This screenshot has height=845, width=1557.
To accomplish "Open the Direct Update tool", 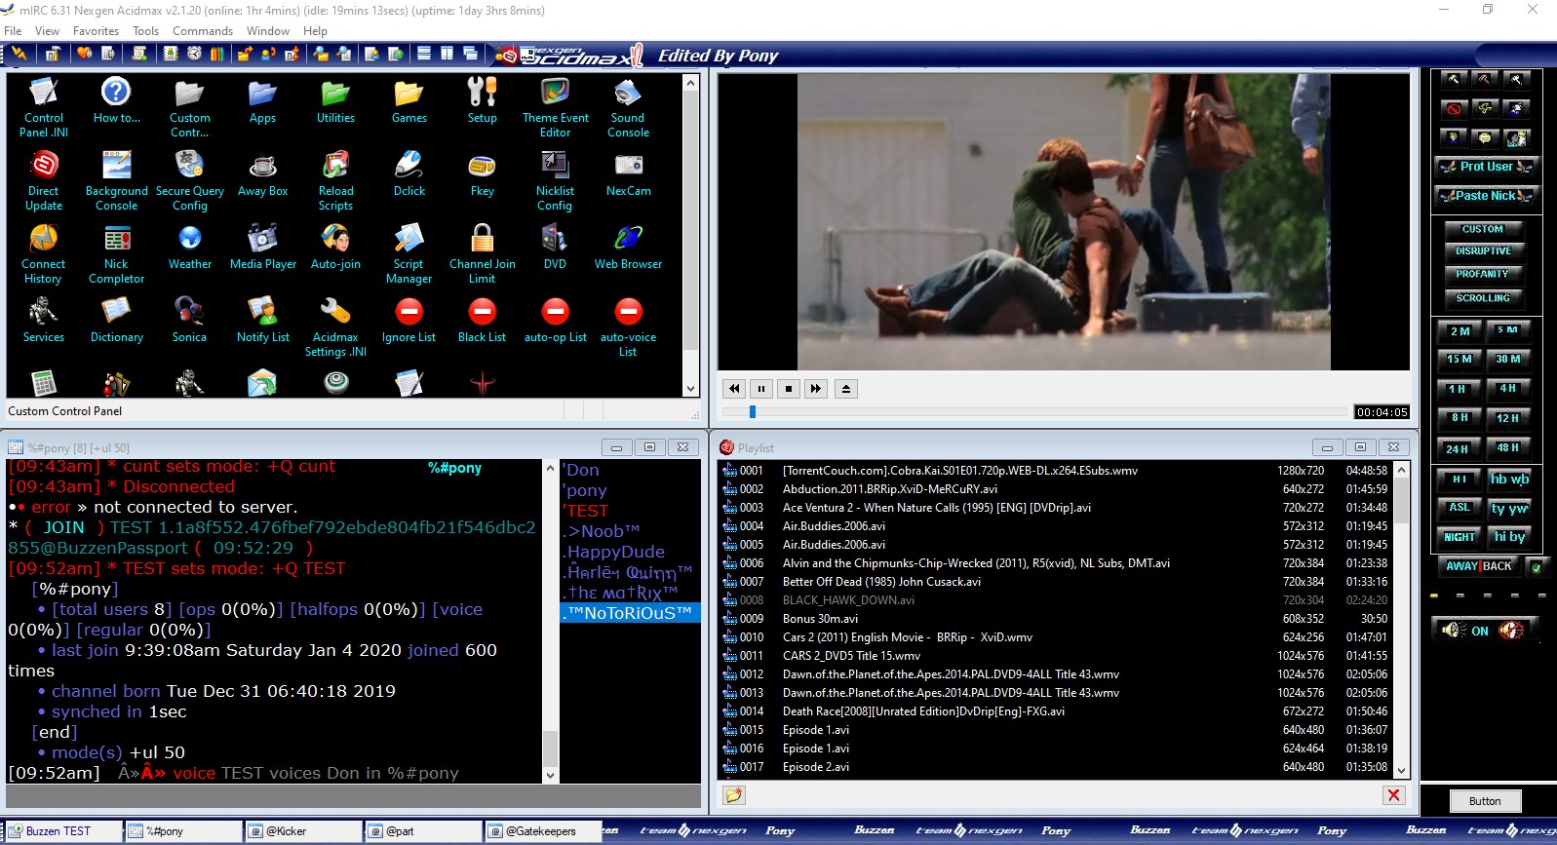I will coord(44,180).
